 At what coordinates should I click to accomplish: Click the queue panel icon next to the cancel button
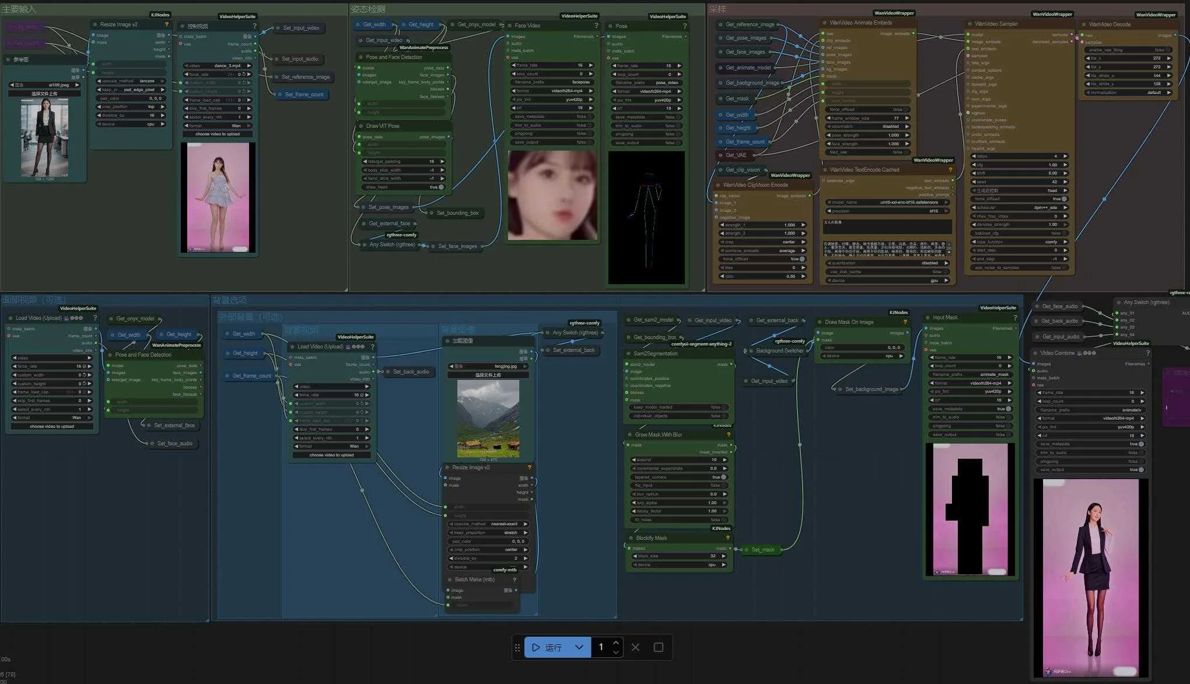659,647
